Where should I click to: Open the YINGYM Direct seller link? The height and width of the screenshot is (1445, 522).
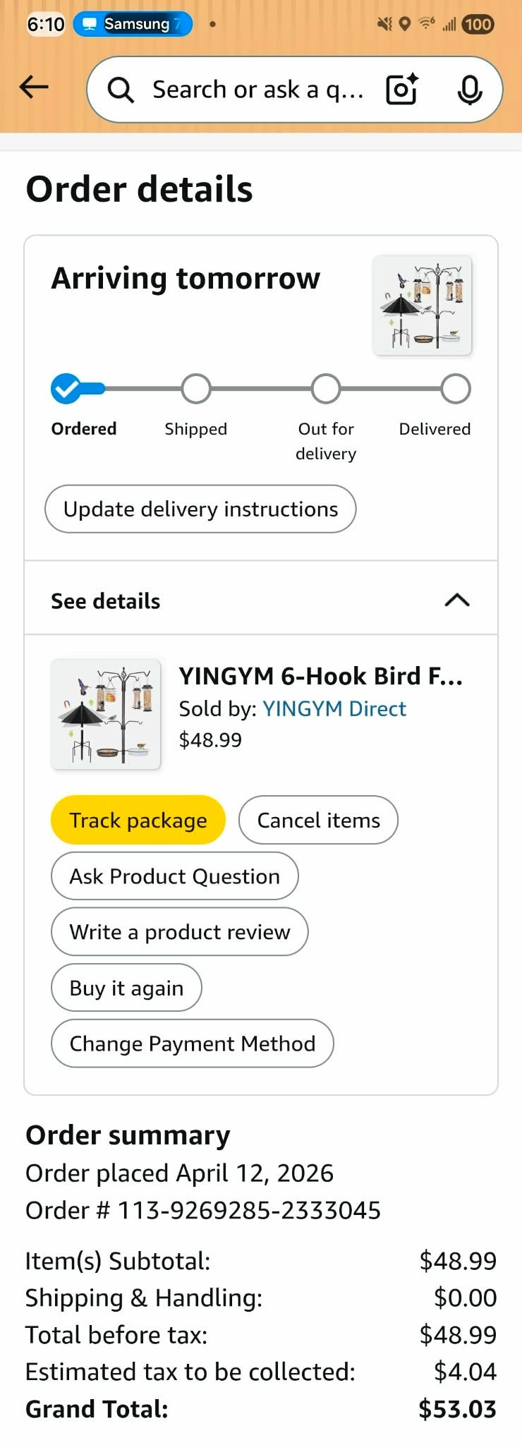tap(334, 708)
